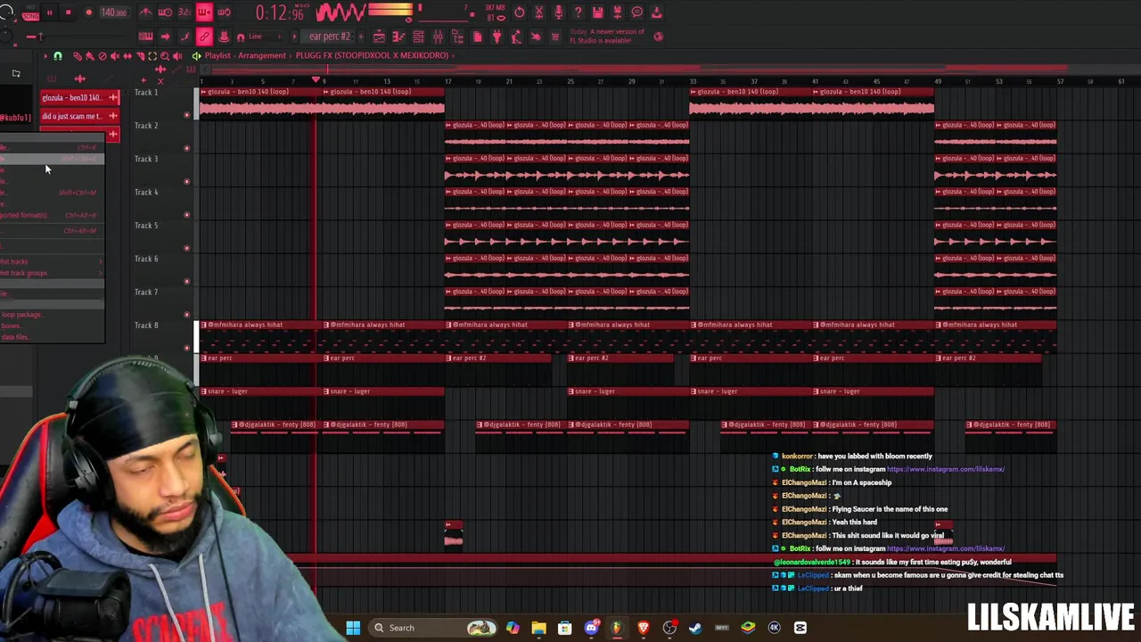The image size is (1141, 642).
Task: Click the question mark help icon
Action: click(578, 12)
